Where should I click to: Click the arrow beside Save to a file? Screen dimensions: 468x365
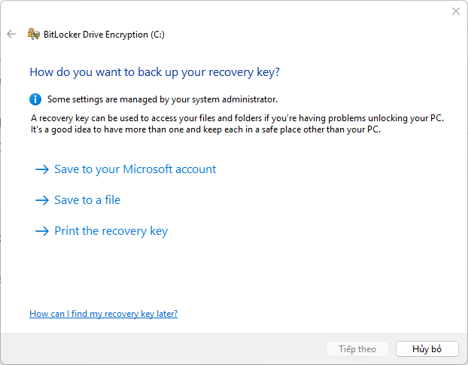42,200
